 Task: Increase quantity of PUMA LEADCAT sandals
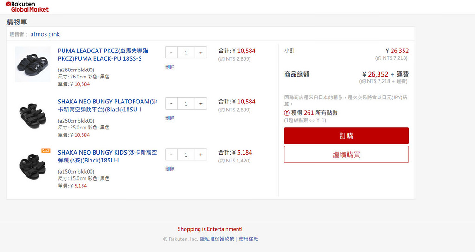click(201, 53)
